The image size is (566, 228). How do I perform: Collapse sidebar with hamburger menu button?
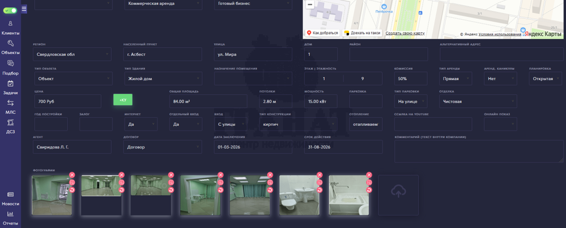(x=24, y=9)
